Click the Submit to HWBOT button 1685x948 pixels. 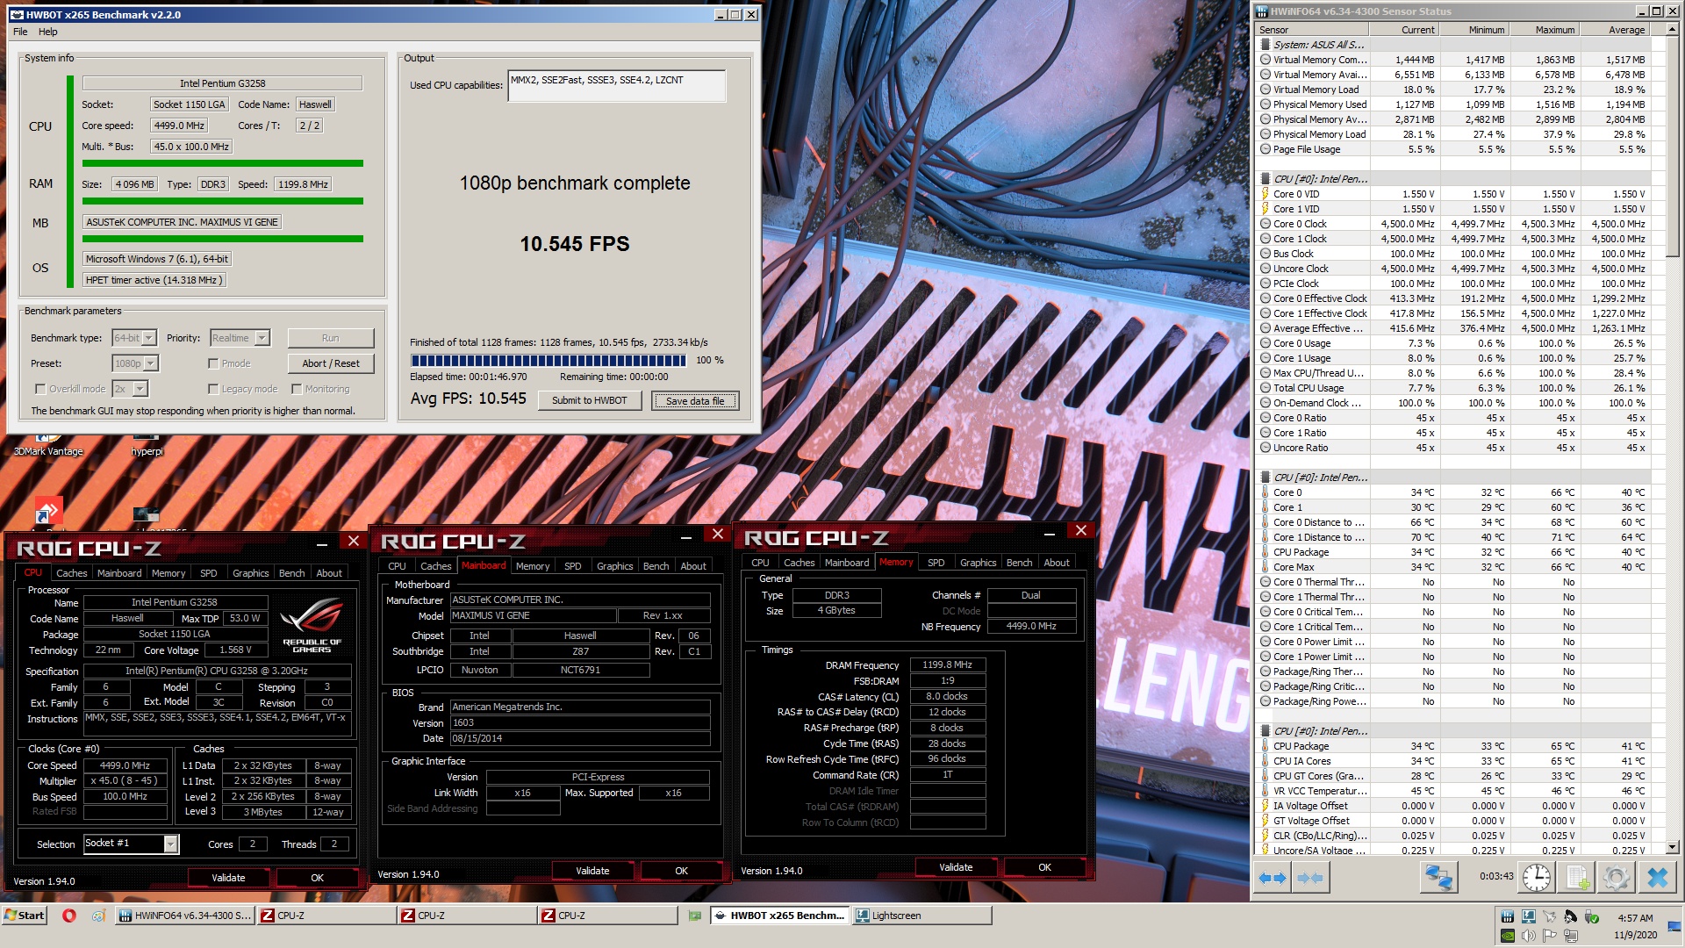tap(590, 401)
